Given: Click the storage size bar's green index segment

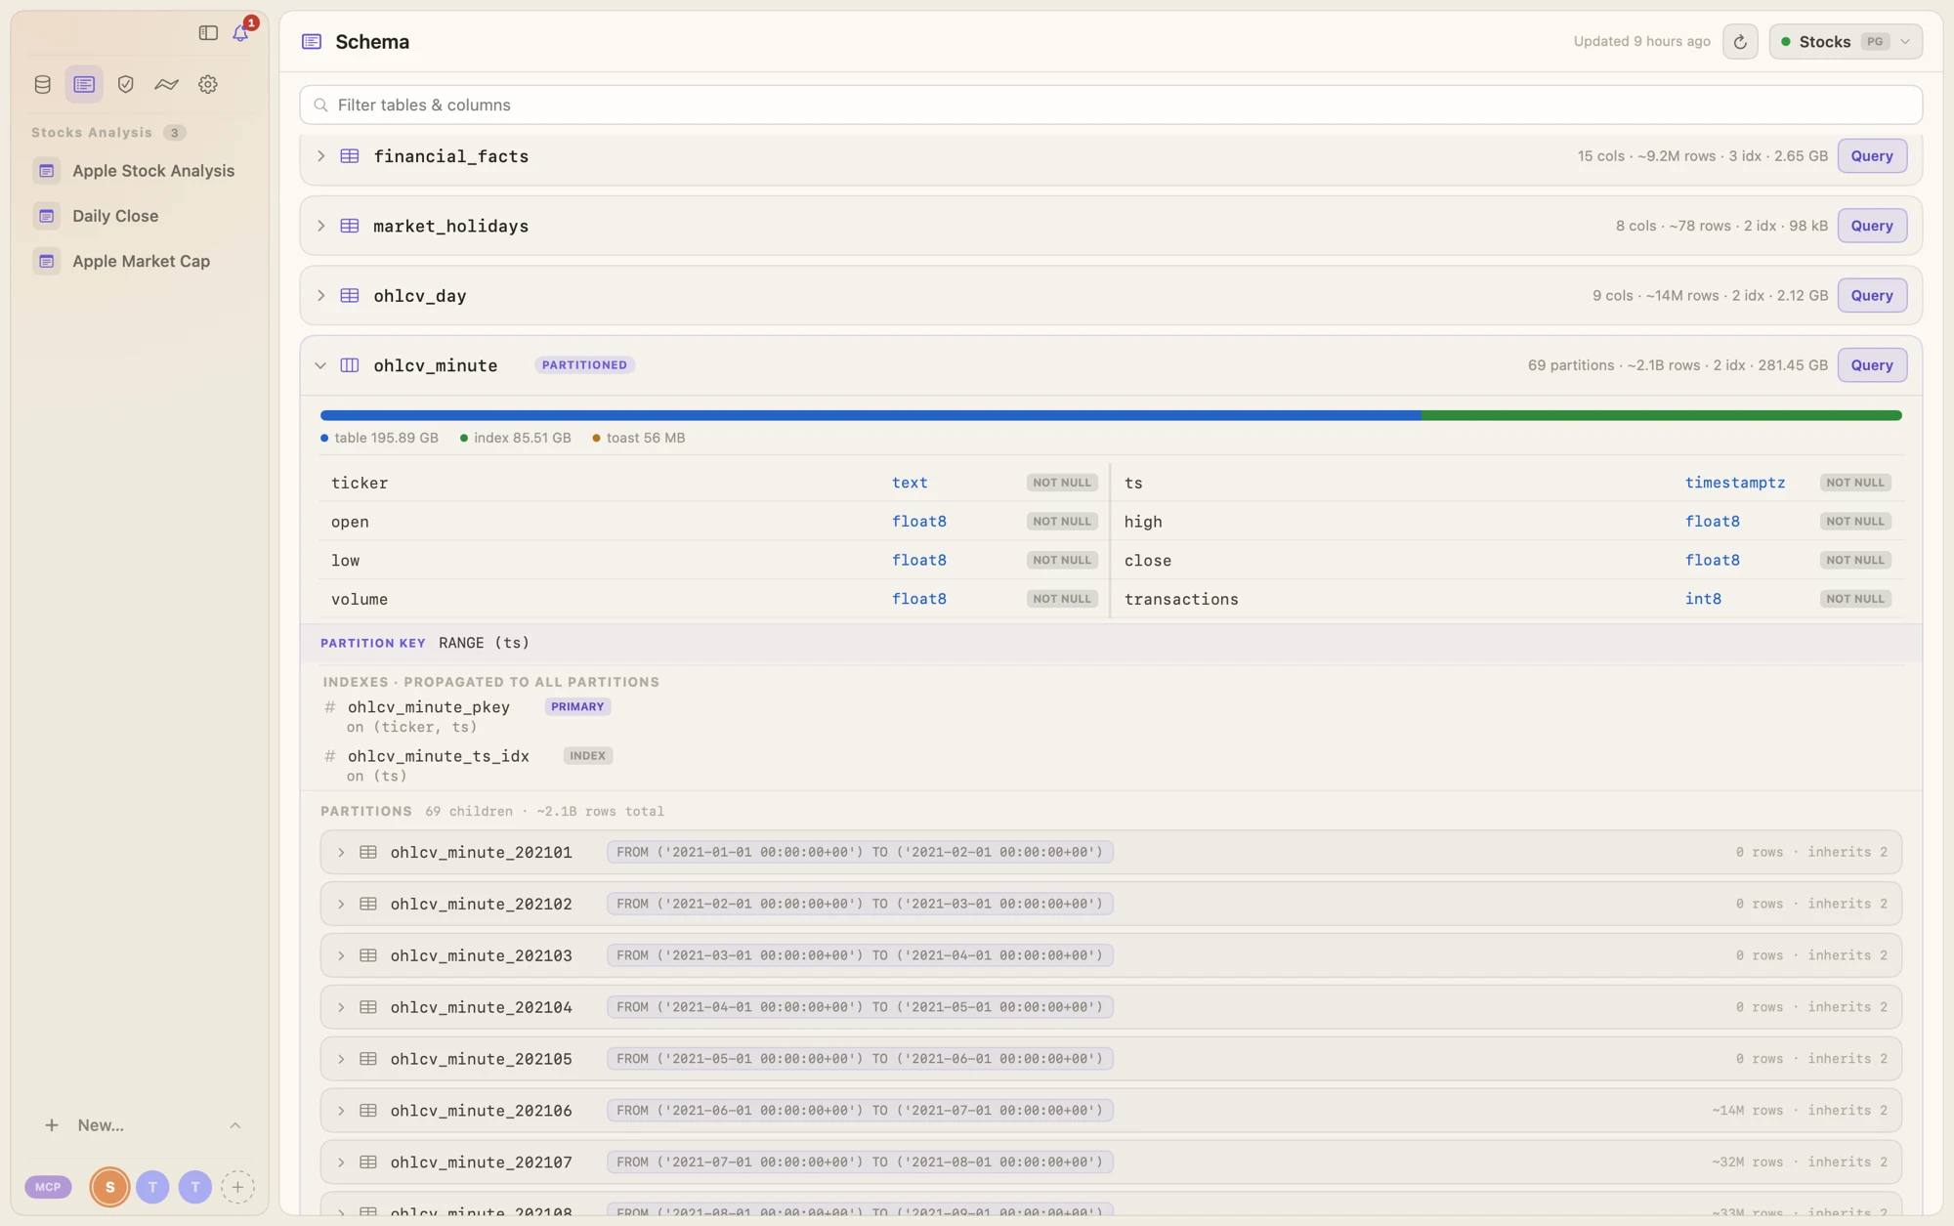Looking at the screenshot, I should 1661,415.
